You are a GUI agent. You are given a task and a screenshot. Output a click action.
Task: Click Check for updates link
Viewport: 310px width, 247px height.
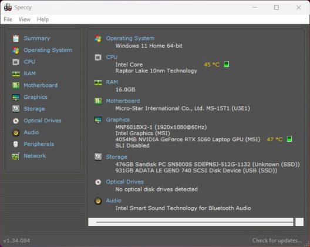point(277,241)
